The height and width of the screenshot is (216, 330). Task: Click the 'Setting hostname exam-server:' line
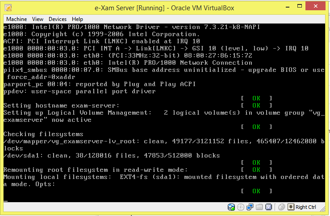tap(61, 105)
